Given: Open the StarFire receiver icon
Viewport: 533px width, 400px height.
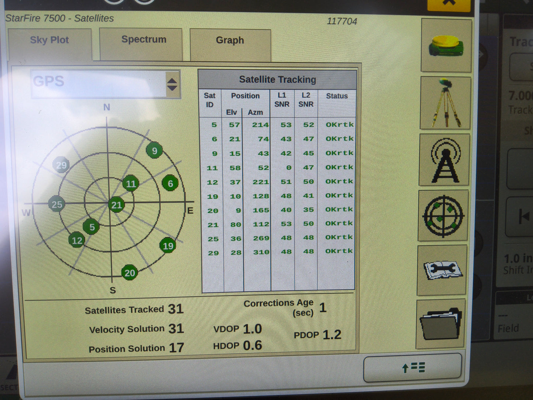Looking at the screenshot, I should (446, 45).
